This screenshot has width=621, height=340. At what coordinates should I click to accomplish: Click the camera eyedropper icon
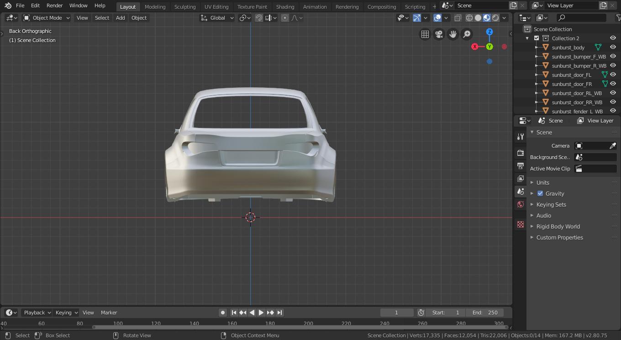[x=613, y=146]
